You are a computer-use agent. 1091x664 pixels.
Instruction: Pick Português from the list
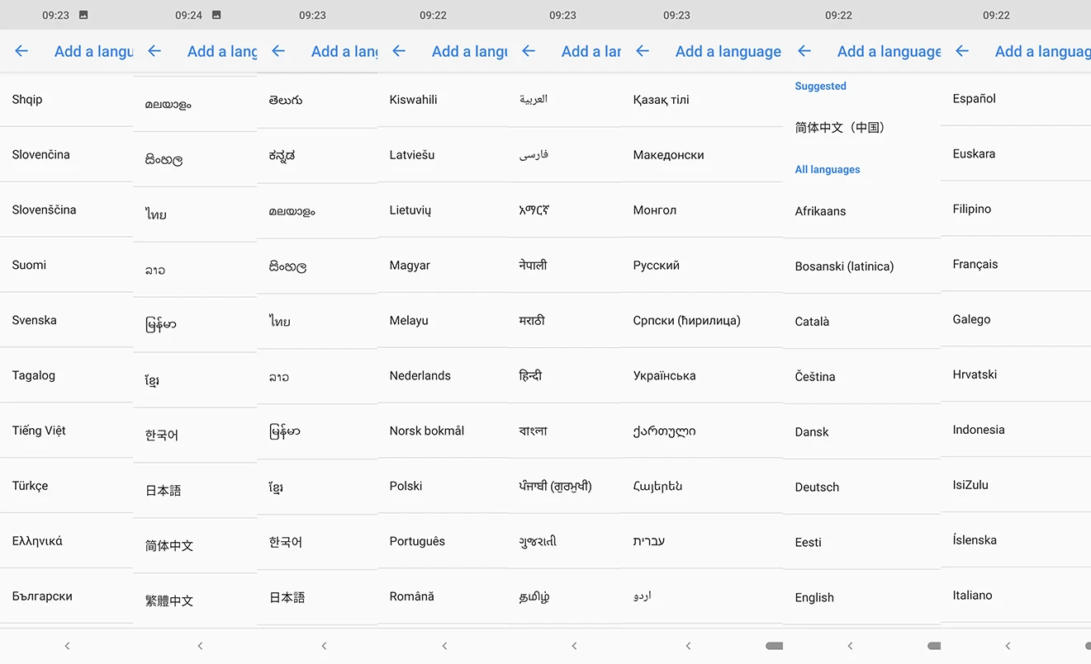coord(443,541)
